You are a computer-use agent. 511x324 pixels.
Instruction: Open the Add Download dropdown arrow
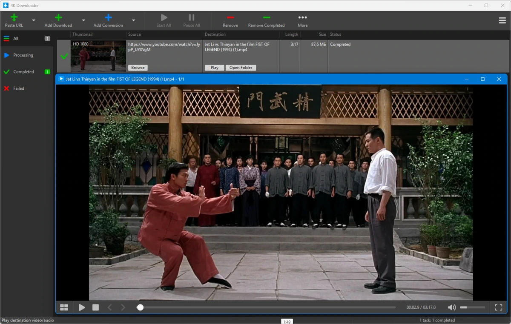click(83, 20)
